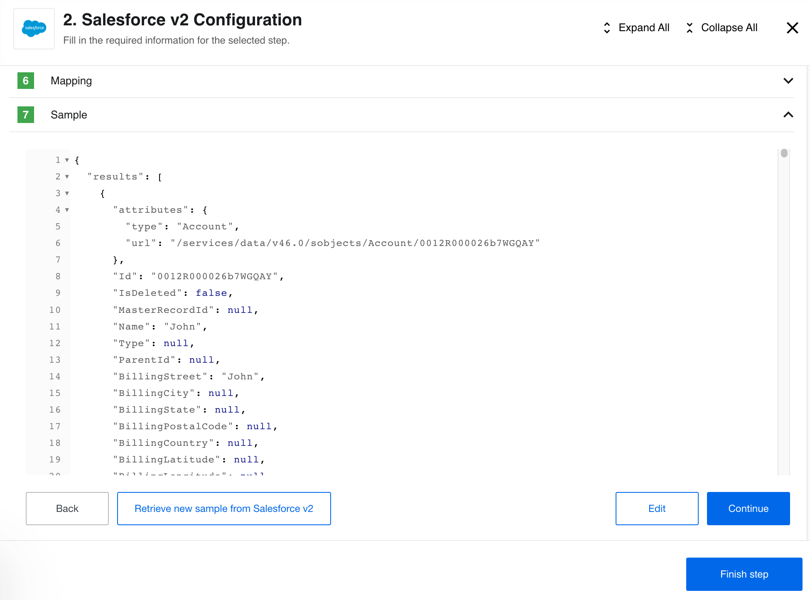Click the "results": [ line text

tap(125, 177)
